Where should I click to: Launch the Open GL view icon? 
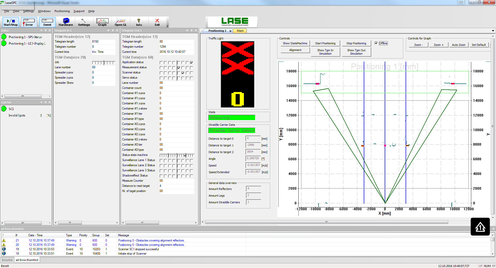(121, 22)
